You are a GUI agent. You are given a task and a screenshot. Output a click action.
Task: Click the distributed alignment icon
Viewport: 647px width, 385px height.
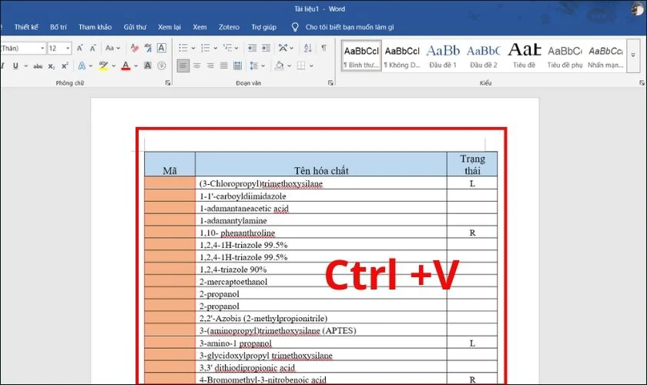click(237, 65)
